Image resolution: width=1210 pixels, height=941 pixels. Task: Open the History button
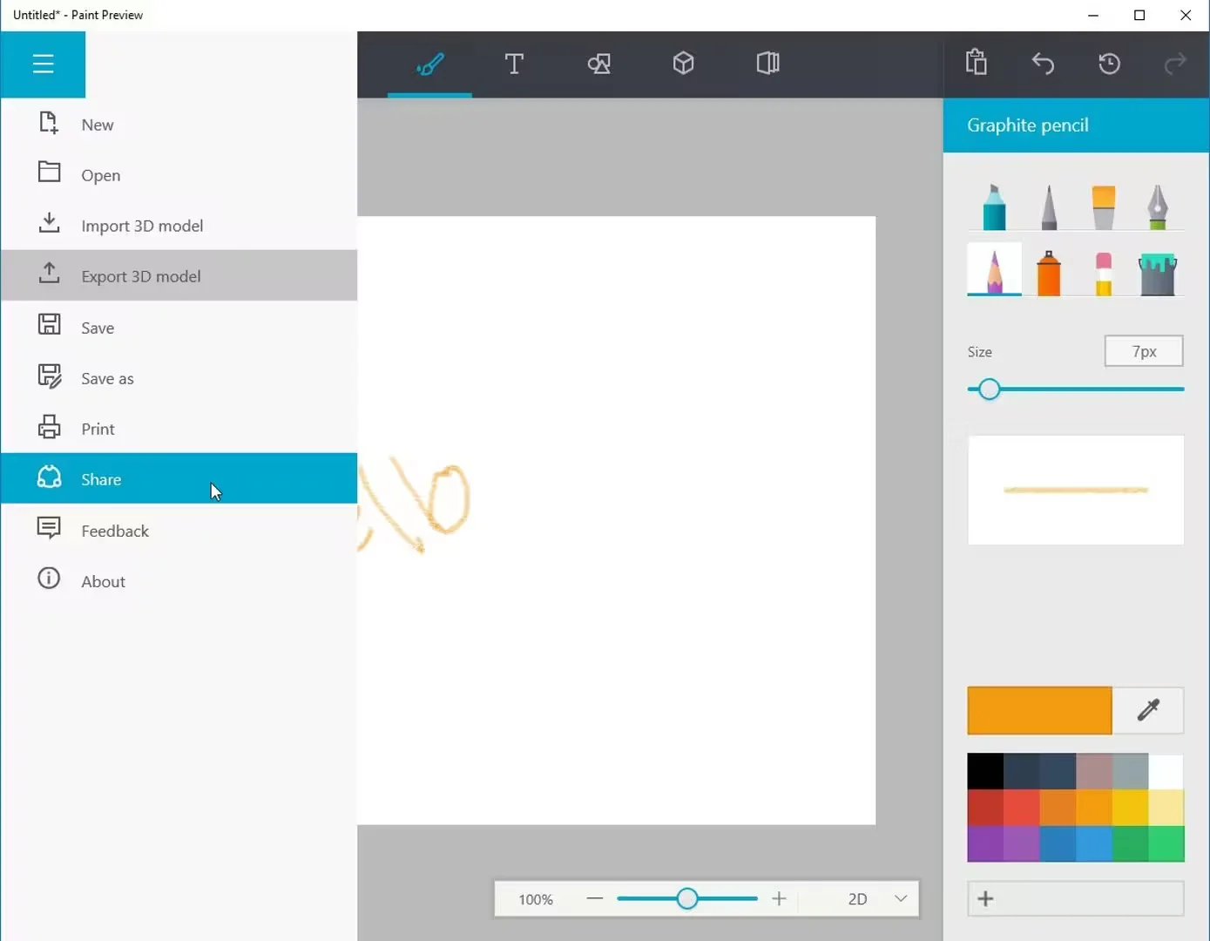[x=1109, y=64]
